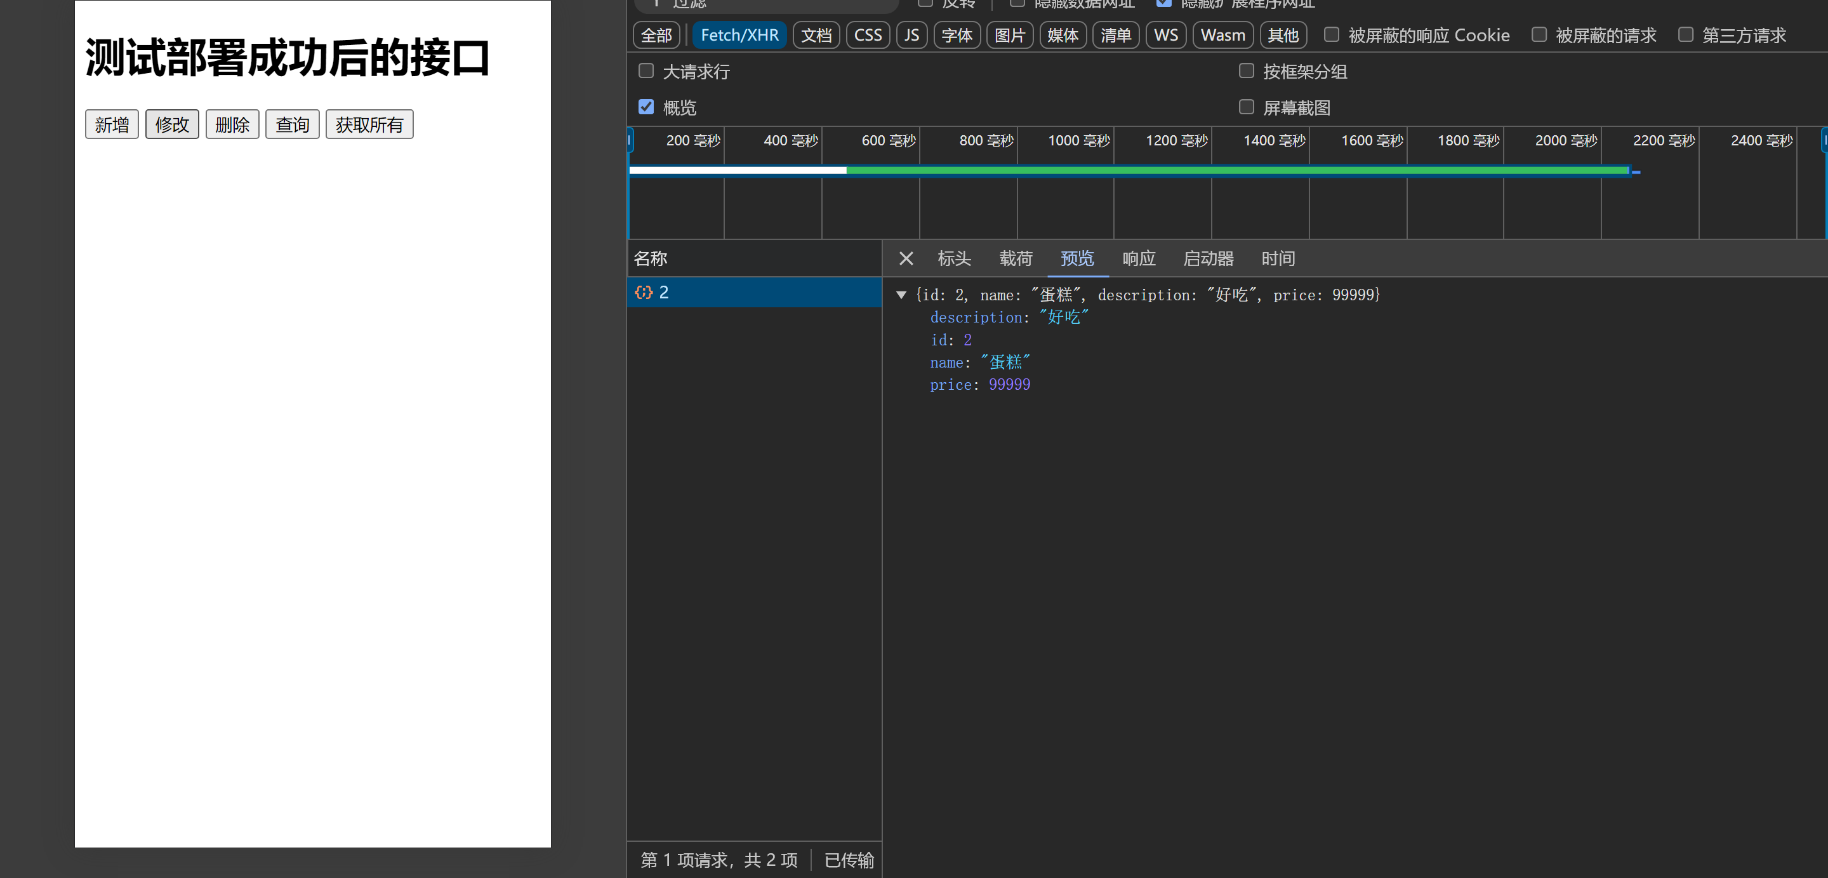Click the 删除 delete button
Screen dimensions: 1828x878
coord(232,125)
